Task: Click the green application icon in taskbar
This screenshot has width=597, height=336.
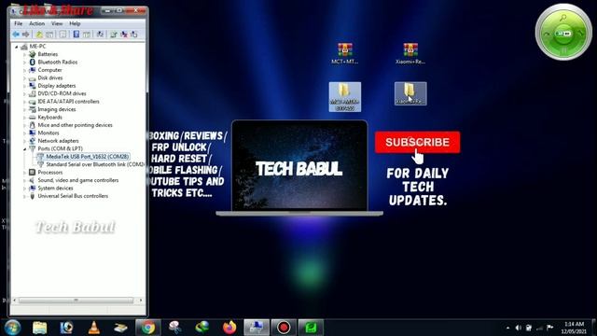Action: (x=311, y=328)
